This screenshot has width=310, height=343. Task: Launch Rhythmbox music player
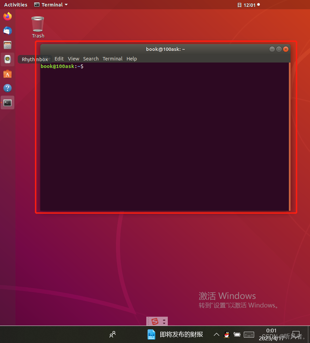7,59
